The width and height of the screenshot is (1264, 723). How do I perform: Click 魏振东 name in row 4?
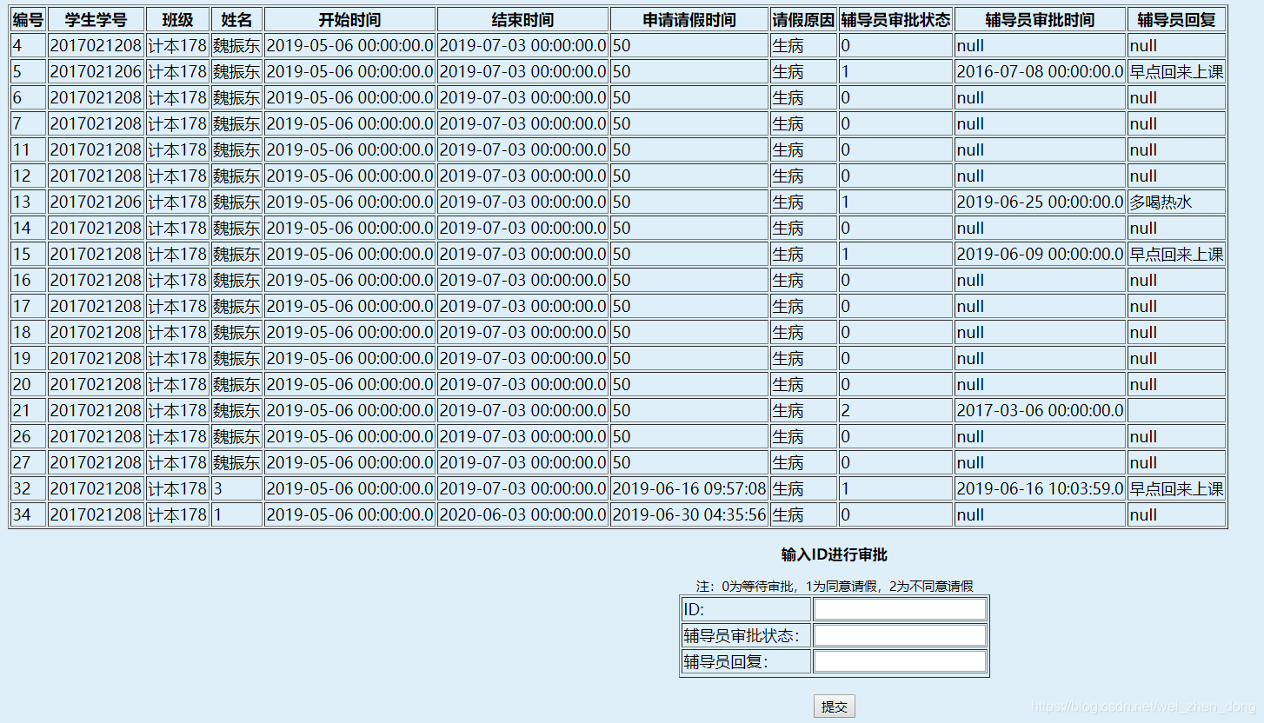pos(236,45)
